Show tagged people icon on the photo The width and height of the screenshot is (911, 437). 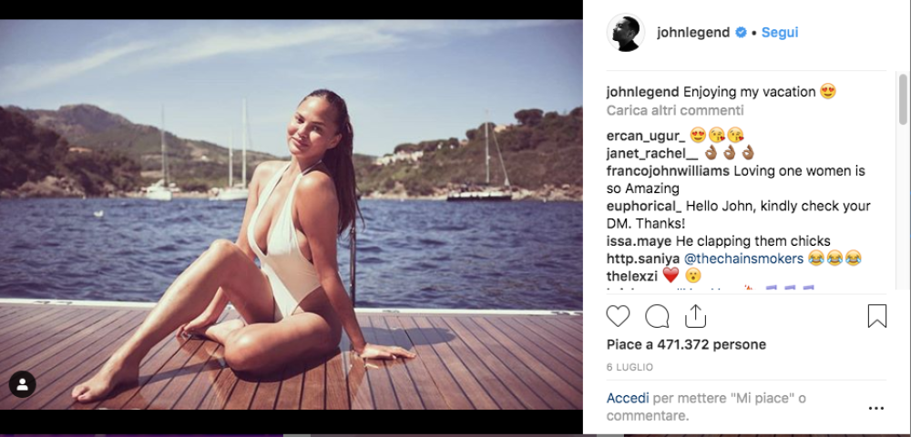pyautogui.click(x=22, y=384)
